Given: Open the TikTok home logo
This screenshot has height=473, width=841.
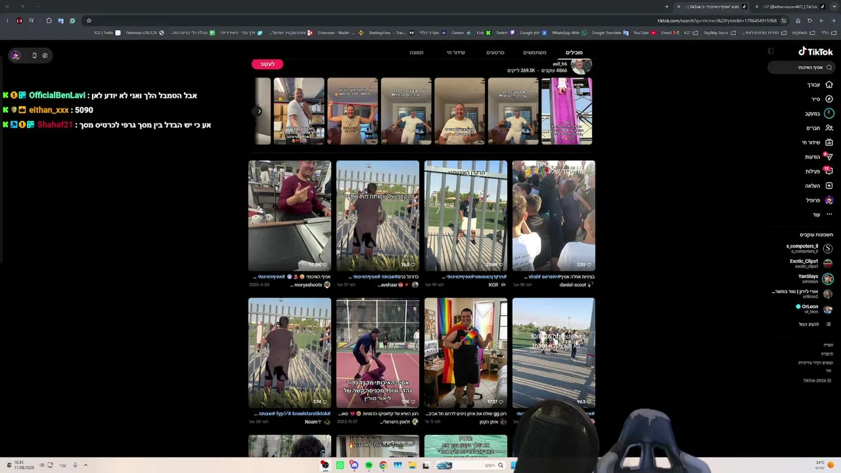Looking at the screenshot, I should (x=815, y=51).
